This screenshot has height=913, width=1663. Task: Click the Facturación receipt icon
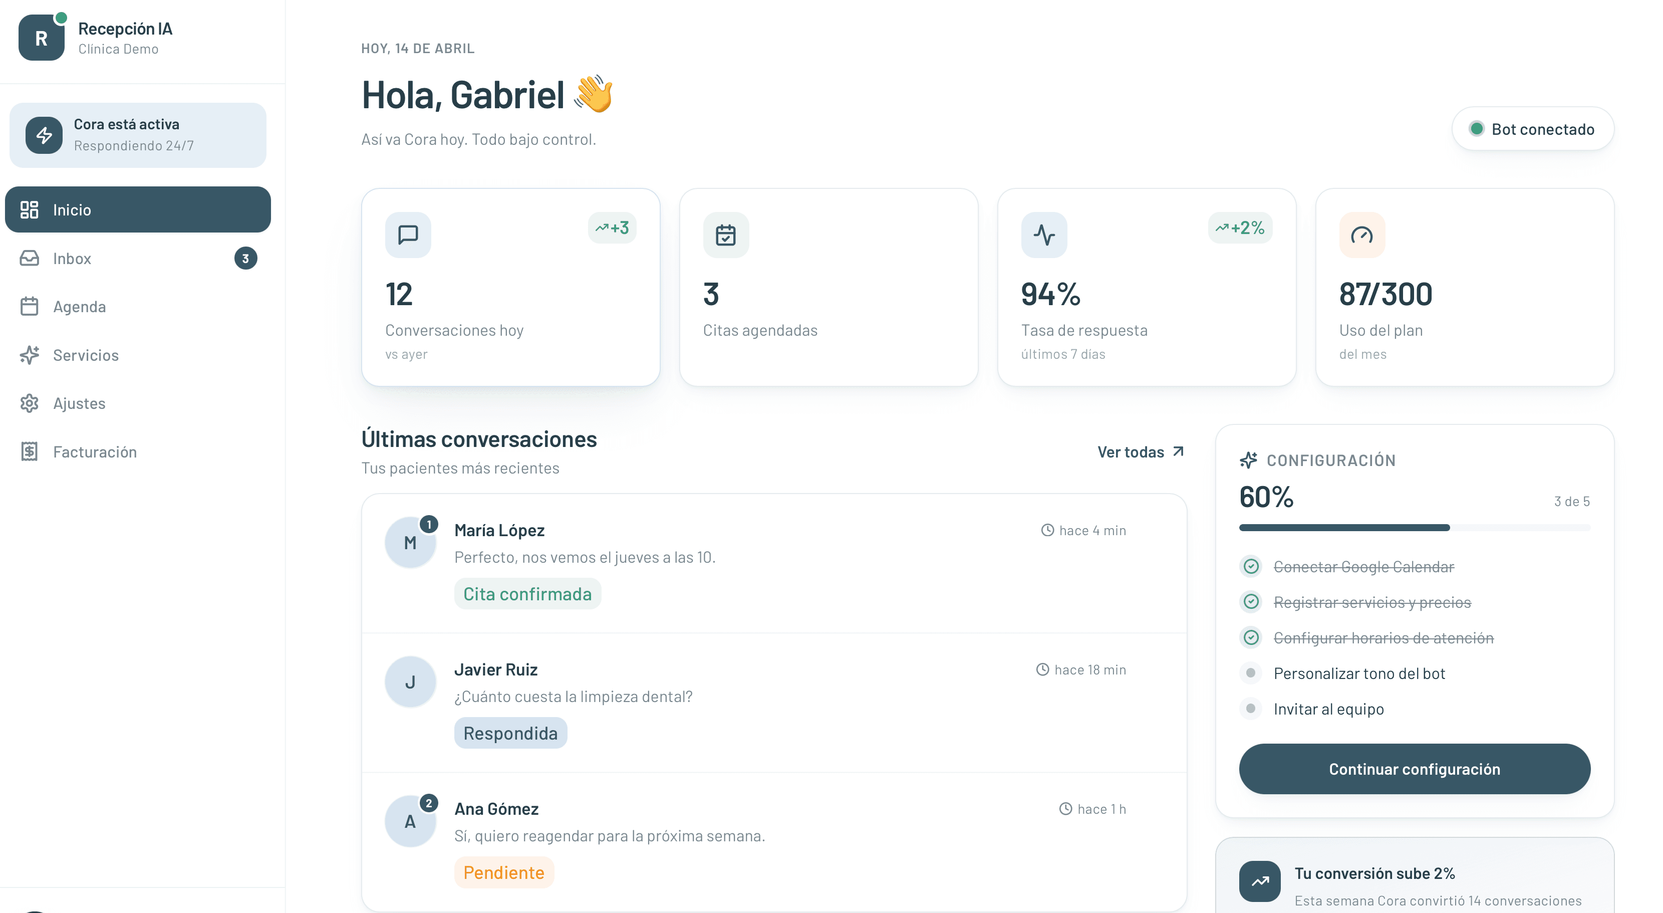(x=29, y=452)
